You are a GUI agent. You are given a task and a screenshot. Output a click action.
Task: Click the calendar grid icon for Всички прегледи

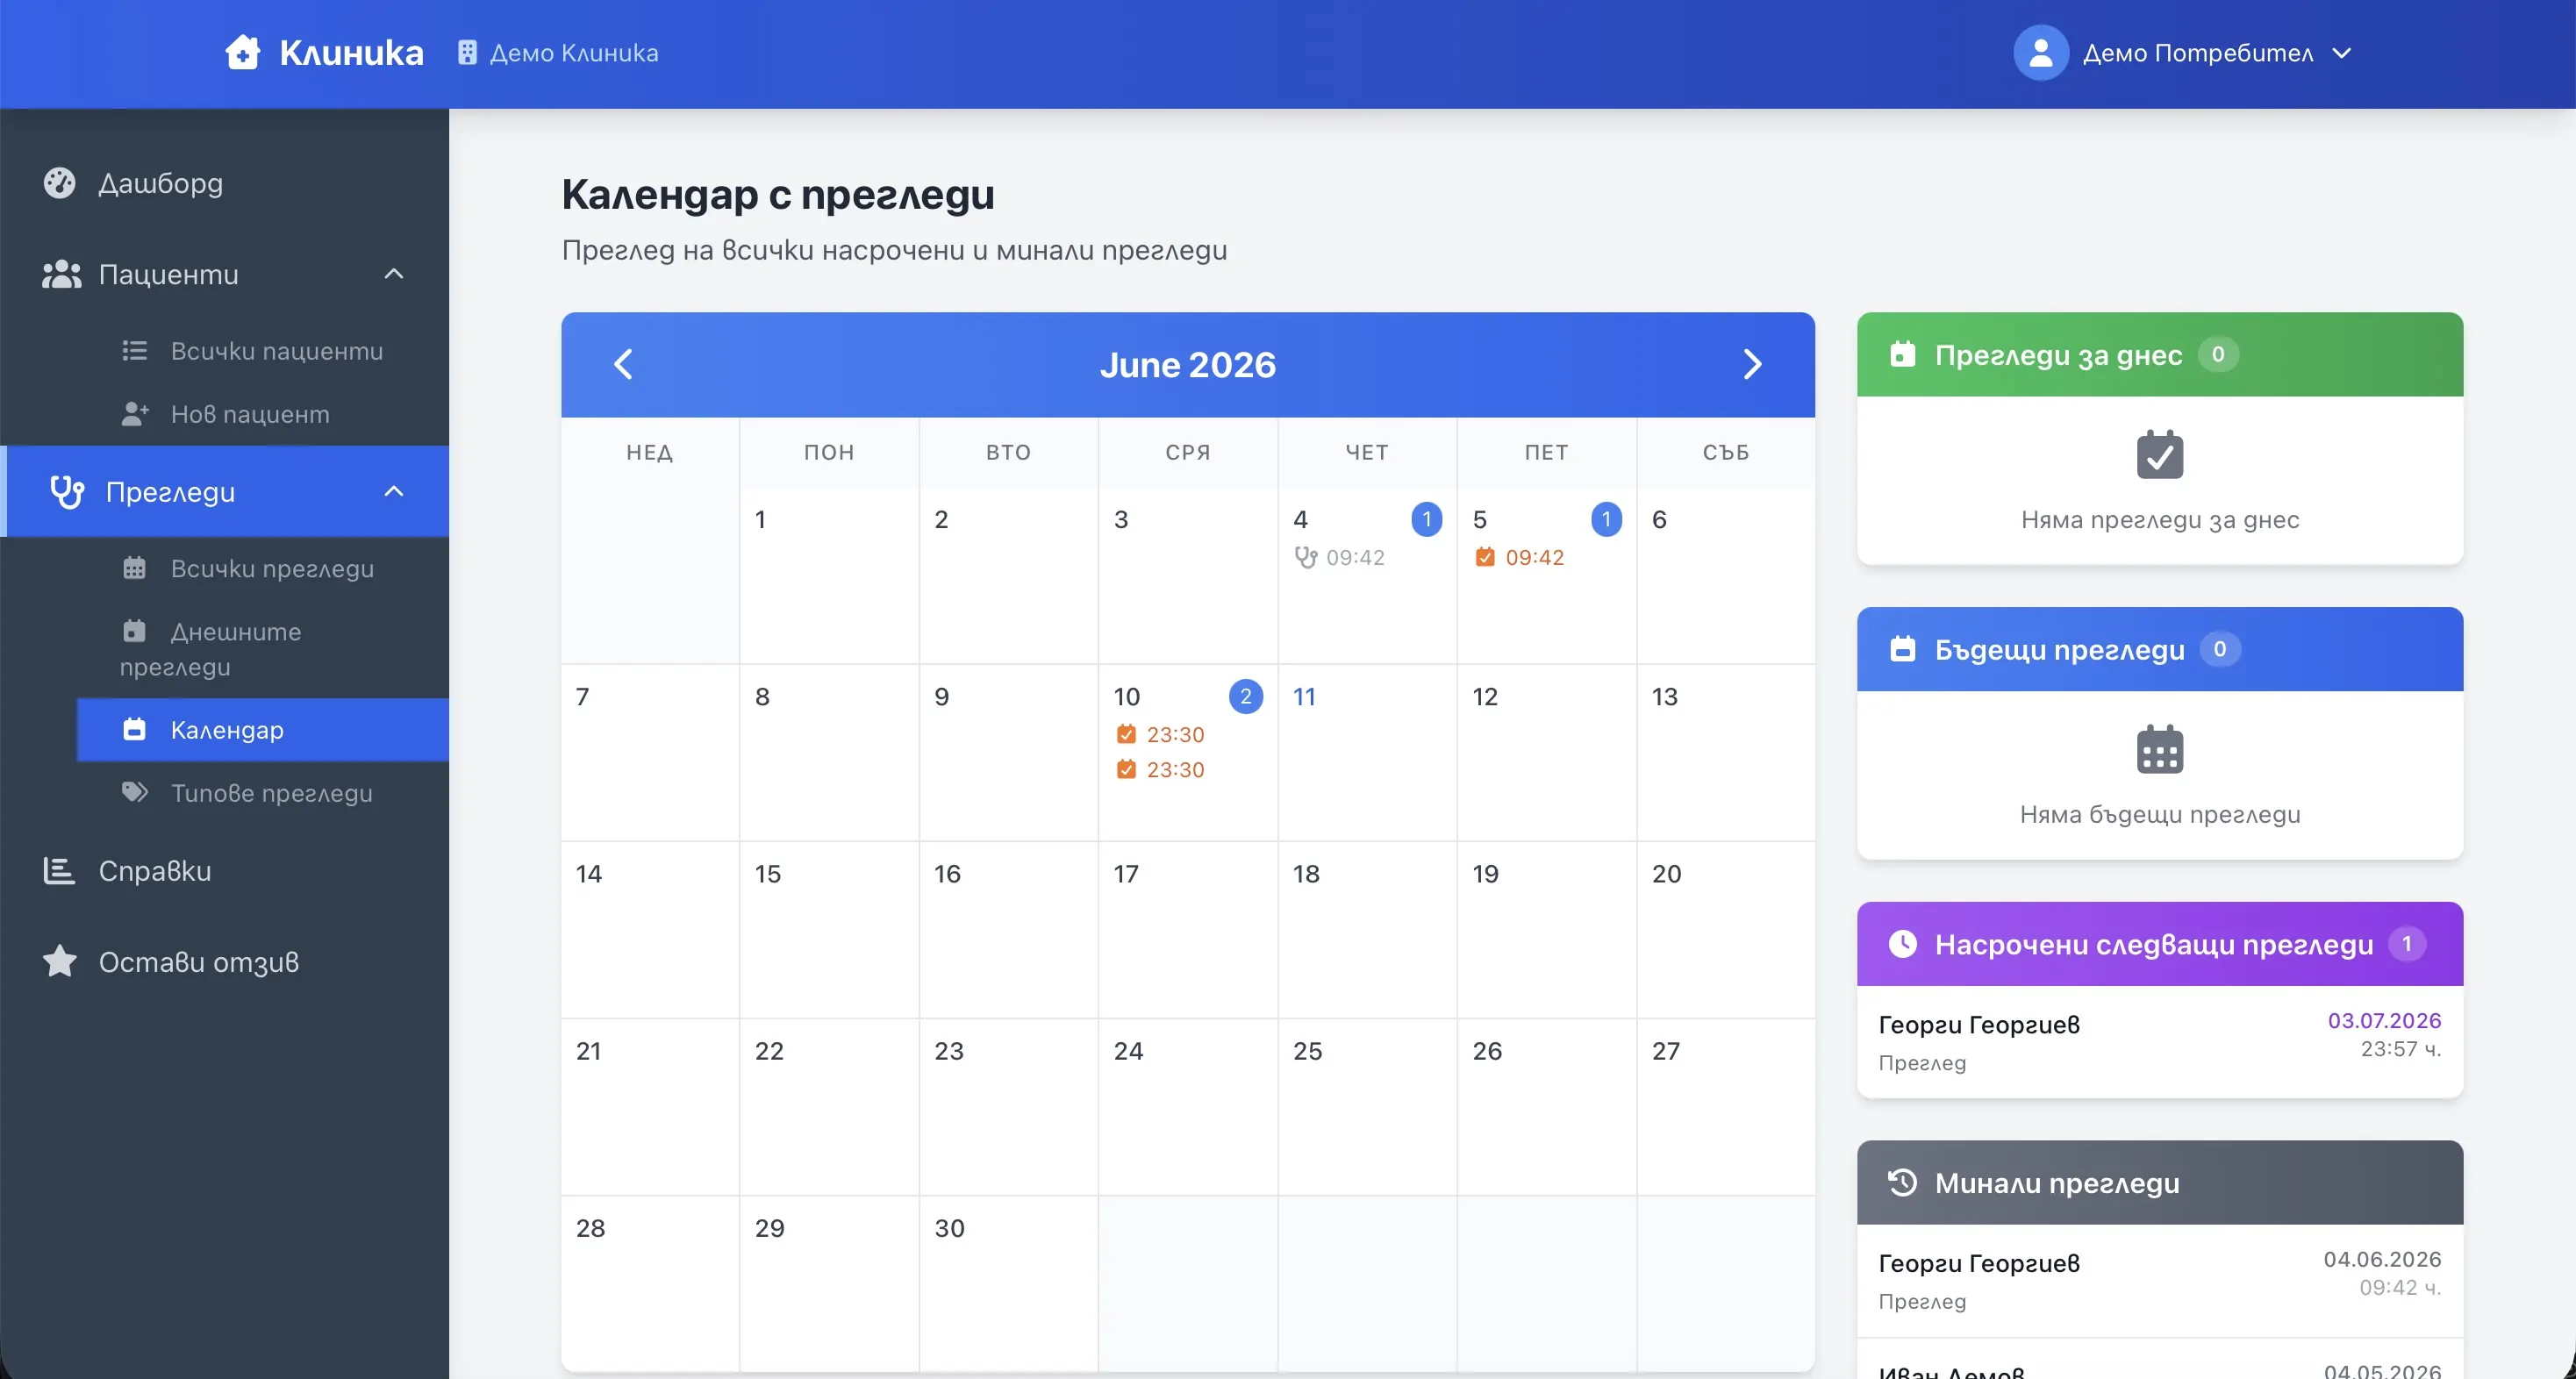(134, 568)
